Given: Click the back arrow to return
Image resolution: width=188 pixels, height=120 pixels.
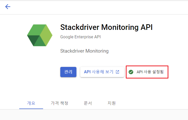Looking at the screenshot, I should [x=8, y=7].
